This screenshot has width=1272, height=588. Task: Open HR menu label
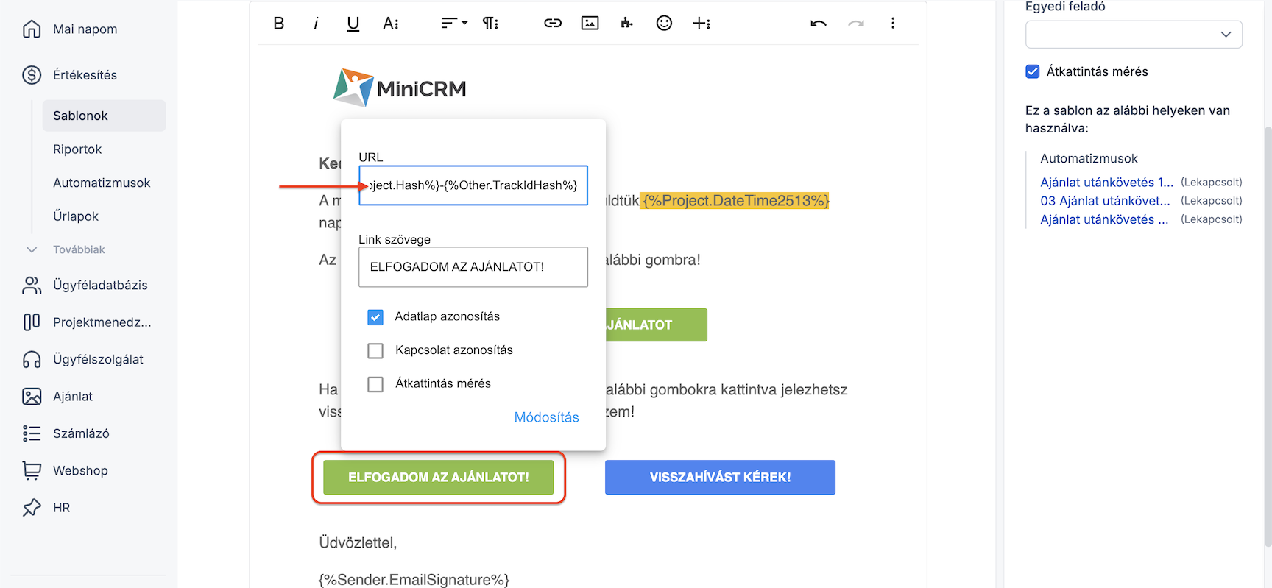pos(62,508)
